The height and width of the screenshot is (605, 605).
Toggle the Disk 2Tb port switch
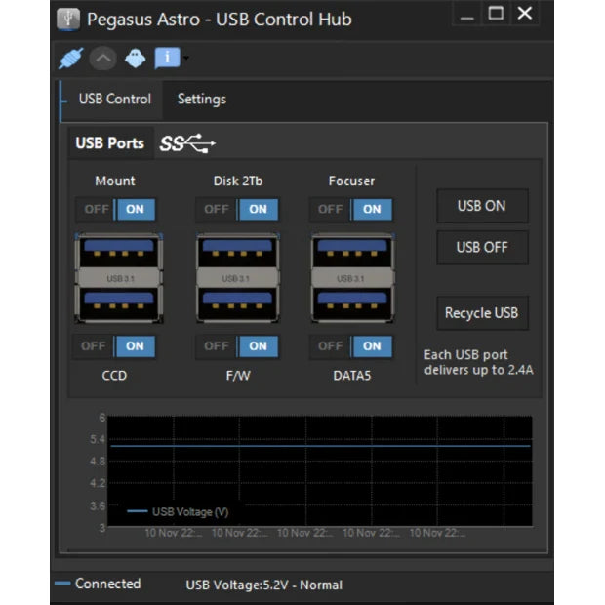(x=237, y=209)
